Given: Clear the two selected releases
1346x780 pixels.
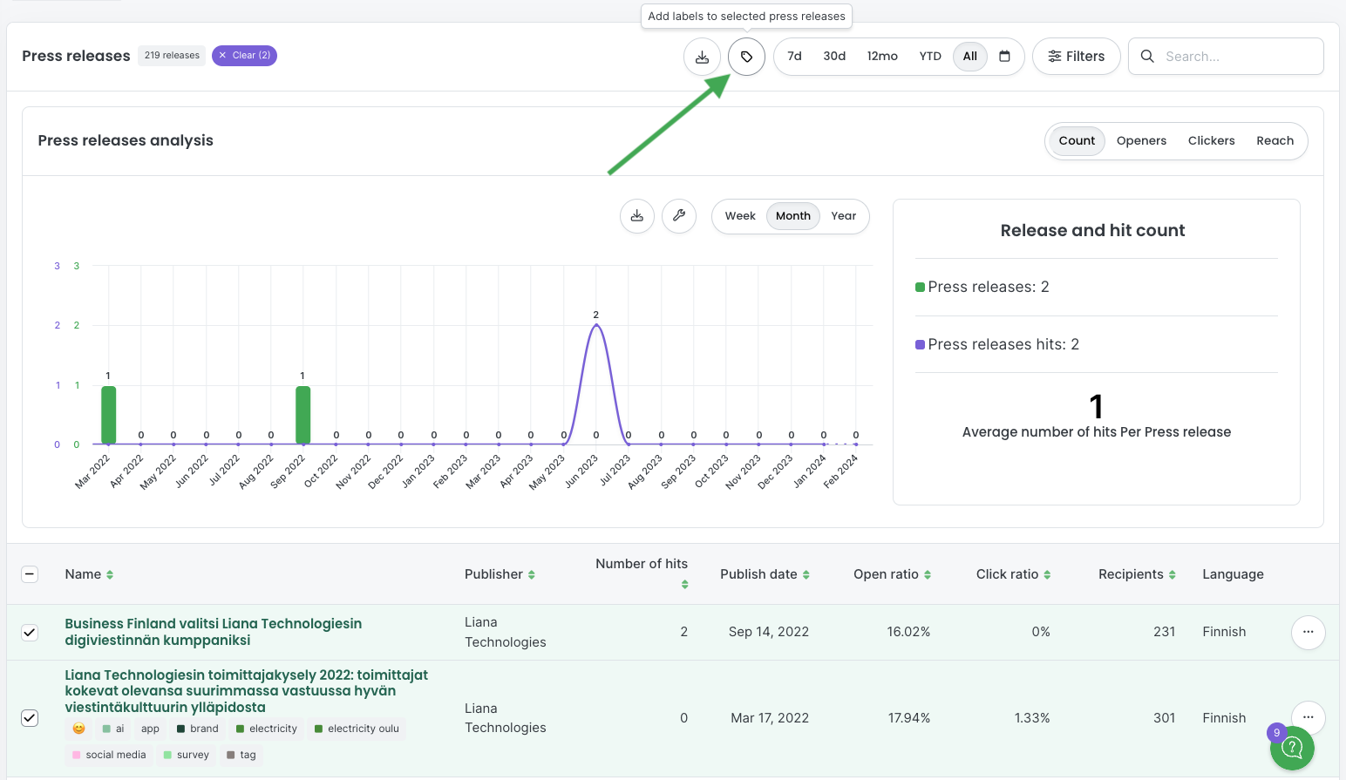Looking at the screenshot, I should pos(244,56).
